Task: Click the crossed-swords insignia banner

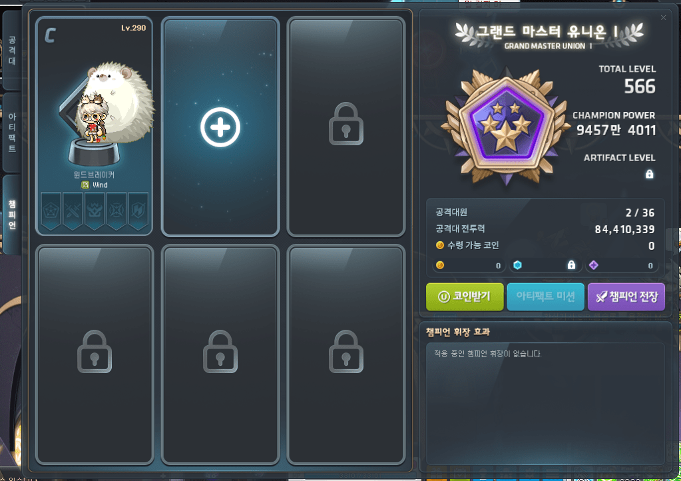Action: click(73, 211)
